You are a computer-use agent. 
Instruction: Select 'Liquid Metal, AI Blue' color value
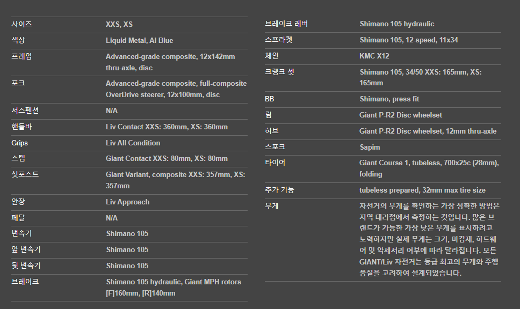point(139,40)
